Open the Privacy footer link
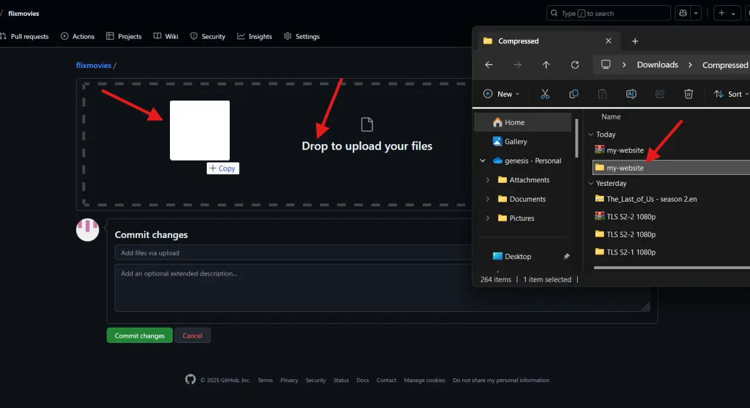Screen dimensions: 750x408 point(289,380)
